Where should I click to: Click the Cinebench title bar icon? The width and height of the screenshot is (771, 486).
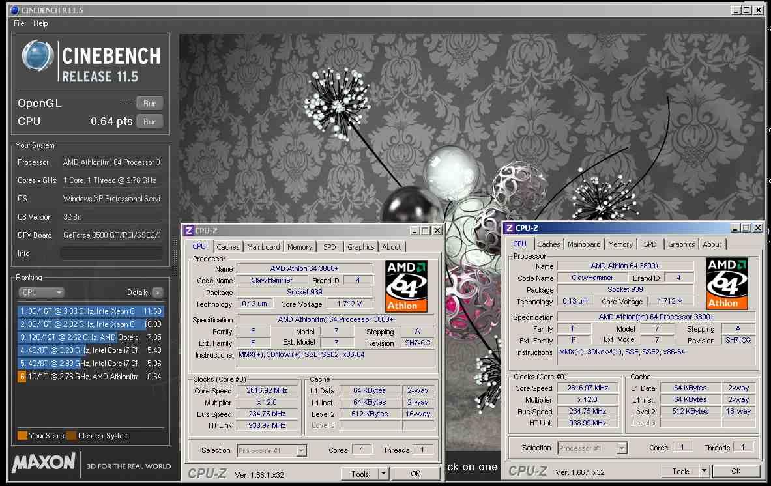coord(15,10)
